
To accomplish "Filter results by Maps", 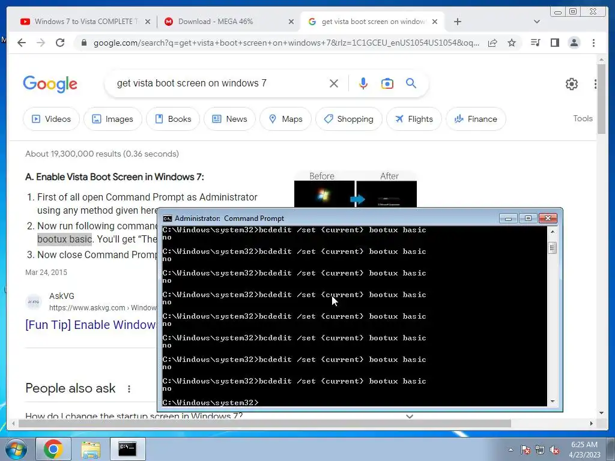I will (x=285, y=119).
